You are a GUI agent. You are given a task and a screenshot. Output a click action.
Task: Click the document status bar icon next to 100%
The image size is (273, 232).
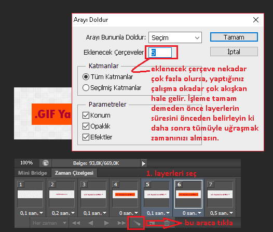46,163
